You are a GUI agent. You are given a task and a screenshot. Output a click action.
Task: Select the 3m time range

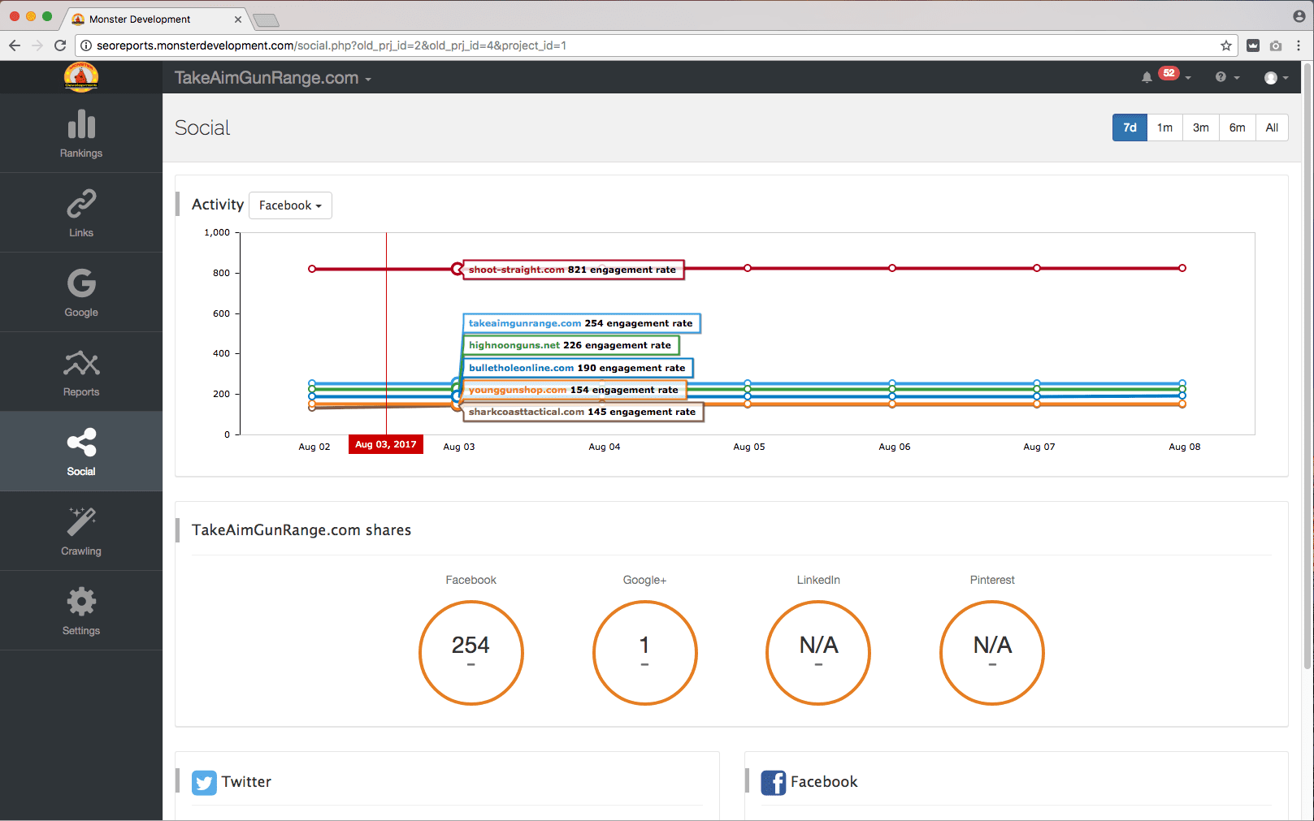(x=1200, y=127)
